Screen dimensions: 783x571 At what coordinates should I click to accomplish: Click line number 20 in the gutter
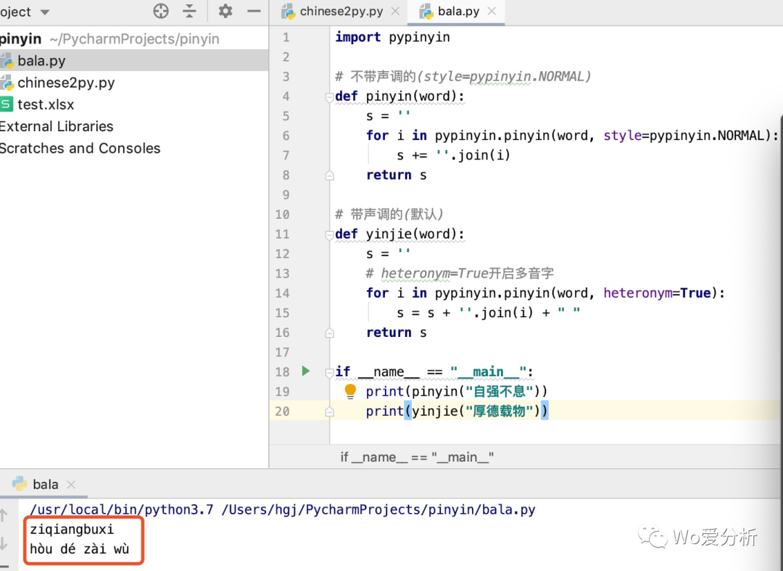(282, 412)
